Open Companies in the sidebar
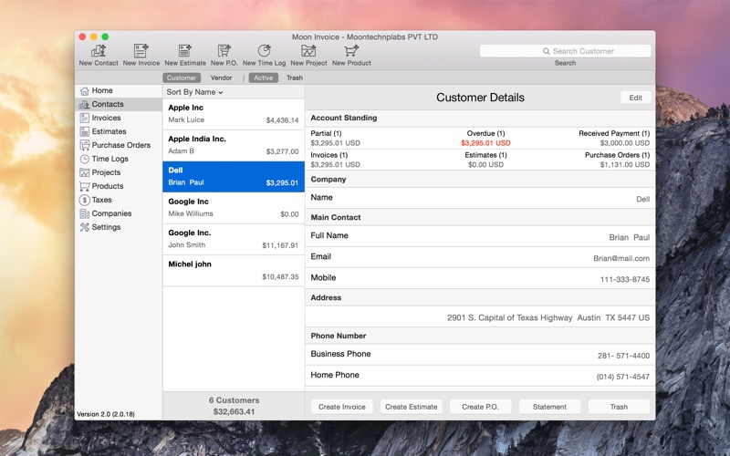Viewport: 730px width, 456px height. click(x=119, y=213)
